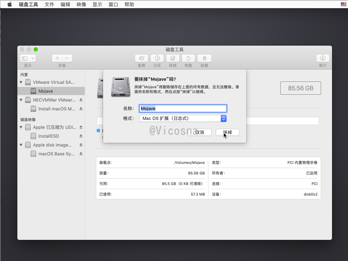
Task: Select Install macOS M... volume in sidebar
Action: click(51, 109)
